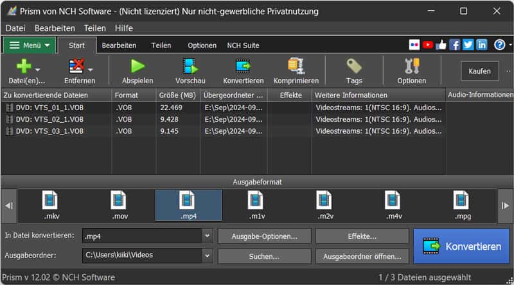Viewport: 514px width, 285px height.
Task: Expand the Entfernen dropdown arrow
Action: [90, 70]
